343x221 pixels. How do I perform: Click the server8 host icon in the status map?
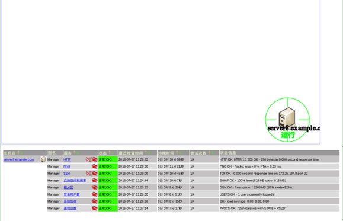click(287, 117)
